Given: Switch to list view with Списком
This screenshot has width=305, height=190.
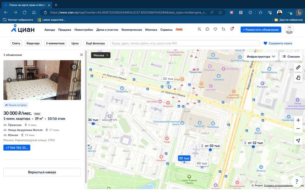Looking at the screenshot, I should (291, 57).
